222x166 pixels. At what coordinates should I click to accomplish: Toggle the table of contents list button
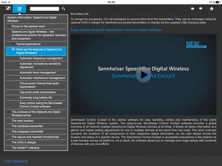coord(19,9)
